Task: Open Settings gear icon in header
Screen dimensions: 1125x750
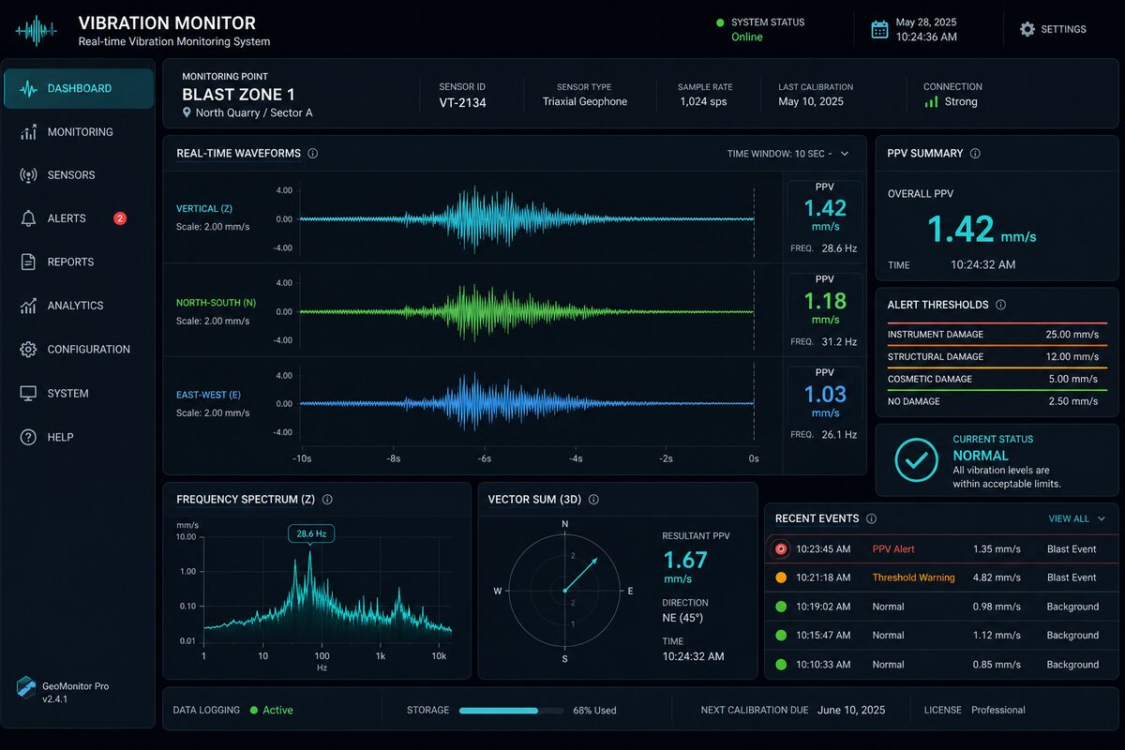Action: 1027,29
